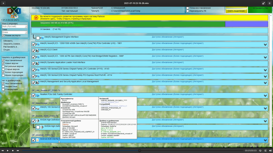Click the device icon beside Android ADB Interface
This screenshot has width=273, height=153.
[x=37, y=140]
